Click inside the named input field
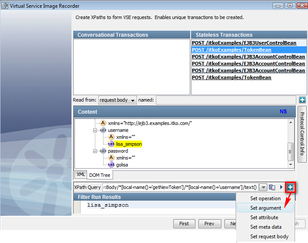The image size is (308, 243). pos(226,100)
